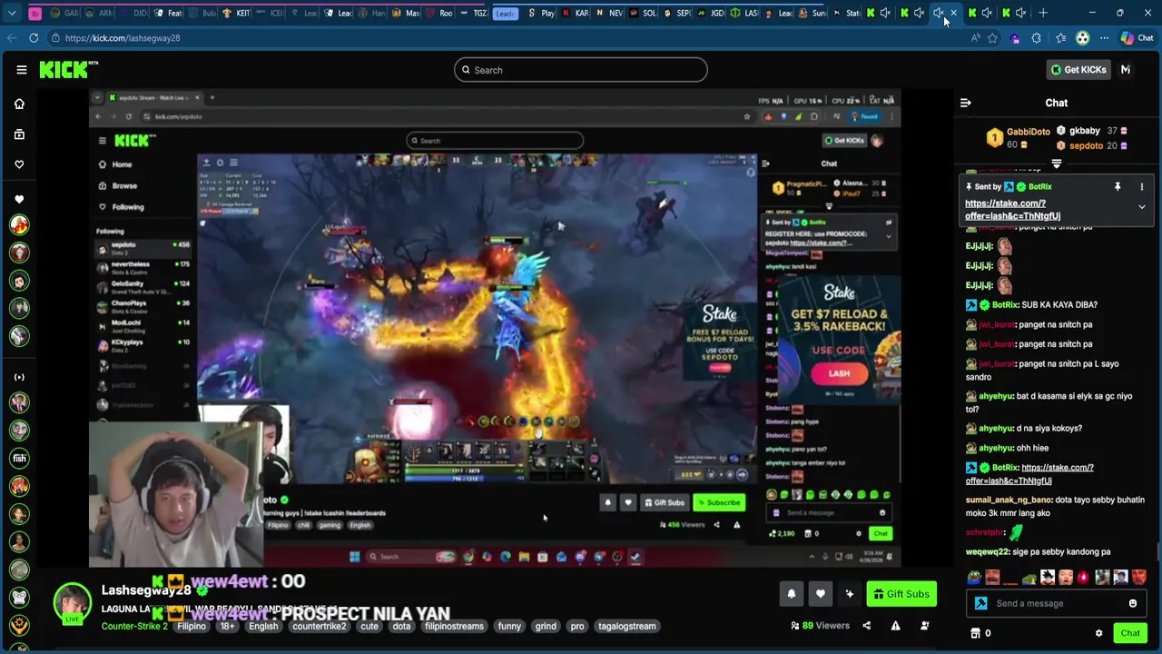1162x654 pixels.
Task: Open the emoji picker in chat
Action: (1133, 603)
